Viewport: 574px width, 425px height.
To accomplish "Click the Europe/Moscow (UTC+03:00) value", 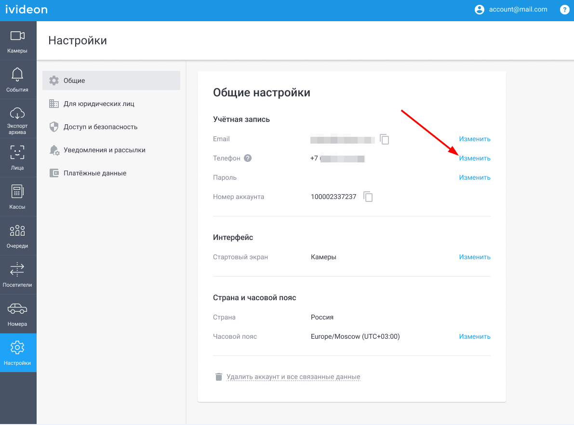I will [355, 336].
